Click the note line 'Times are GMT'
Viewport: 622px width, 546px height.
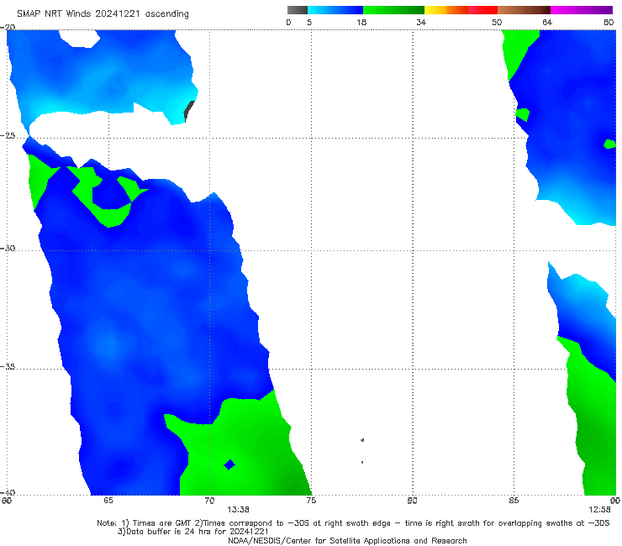pyautogui.click(x=163, y=523)
